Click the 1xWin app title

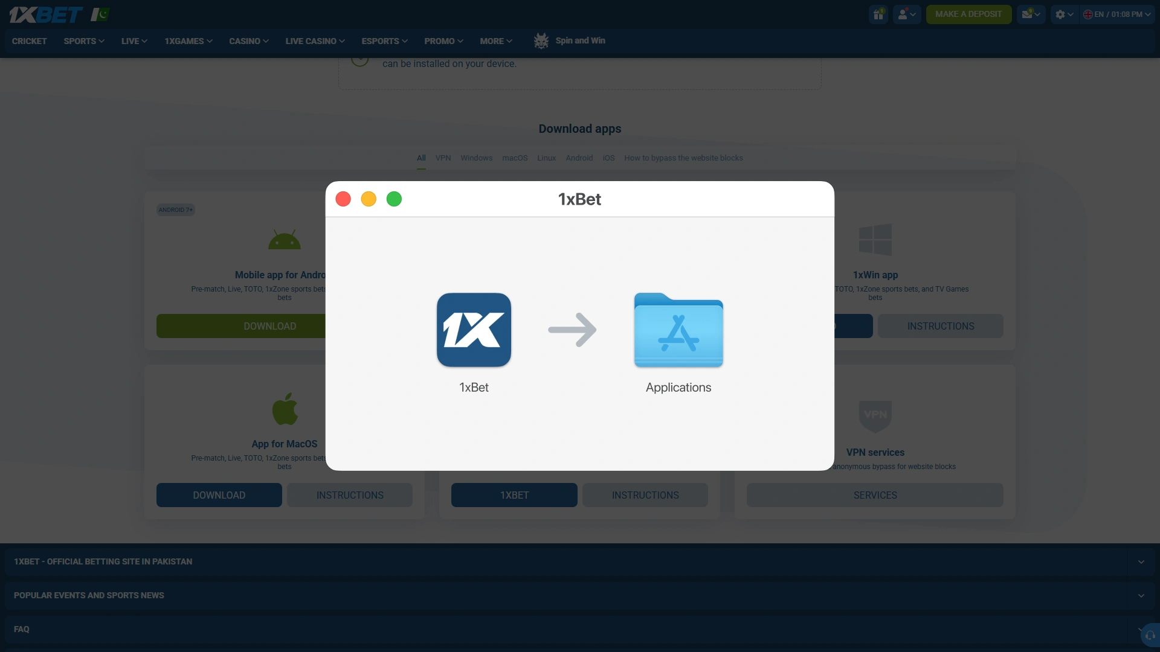(x=875, y=275)
